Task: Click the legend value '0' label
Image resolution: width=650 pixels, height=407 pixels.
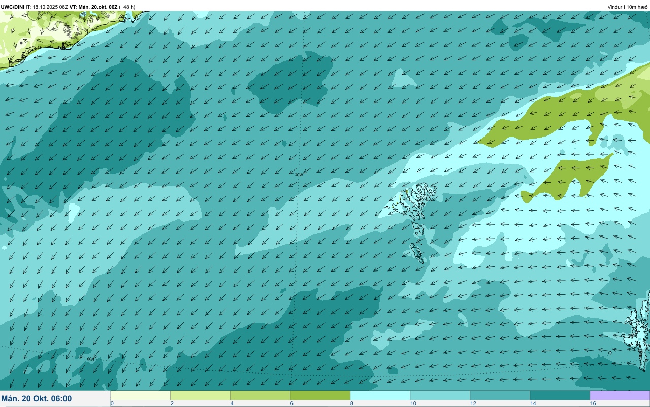Action: (x=112, y=403)
